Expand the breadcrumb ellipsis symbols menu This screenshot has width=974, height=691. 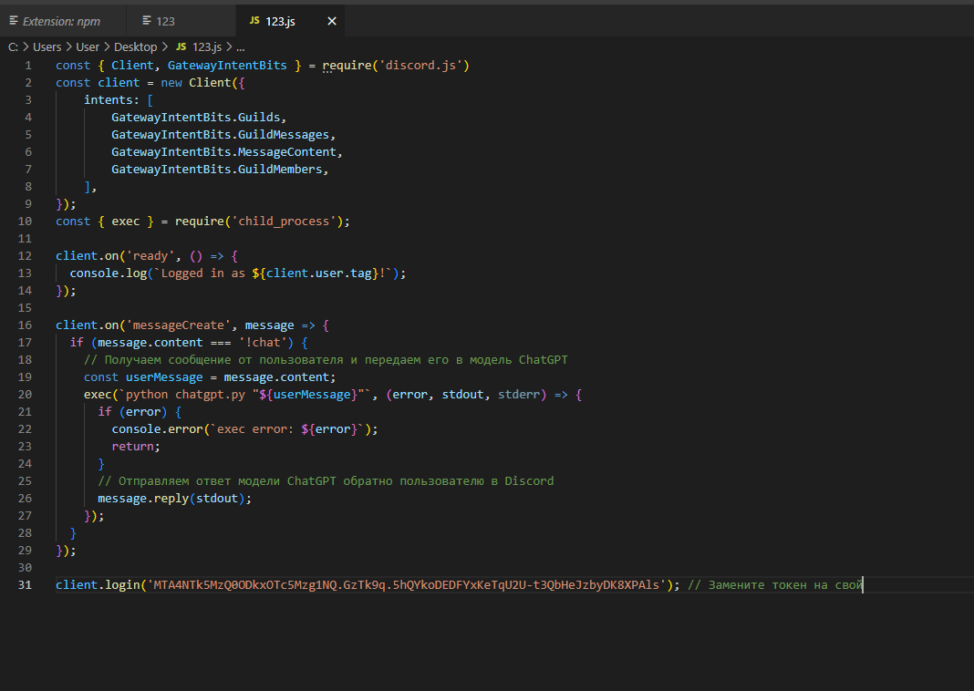coord(241,47)
